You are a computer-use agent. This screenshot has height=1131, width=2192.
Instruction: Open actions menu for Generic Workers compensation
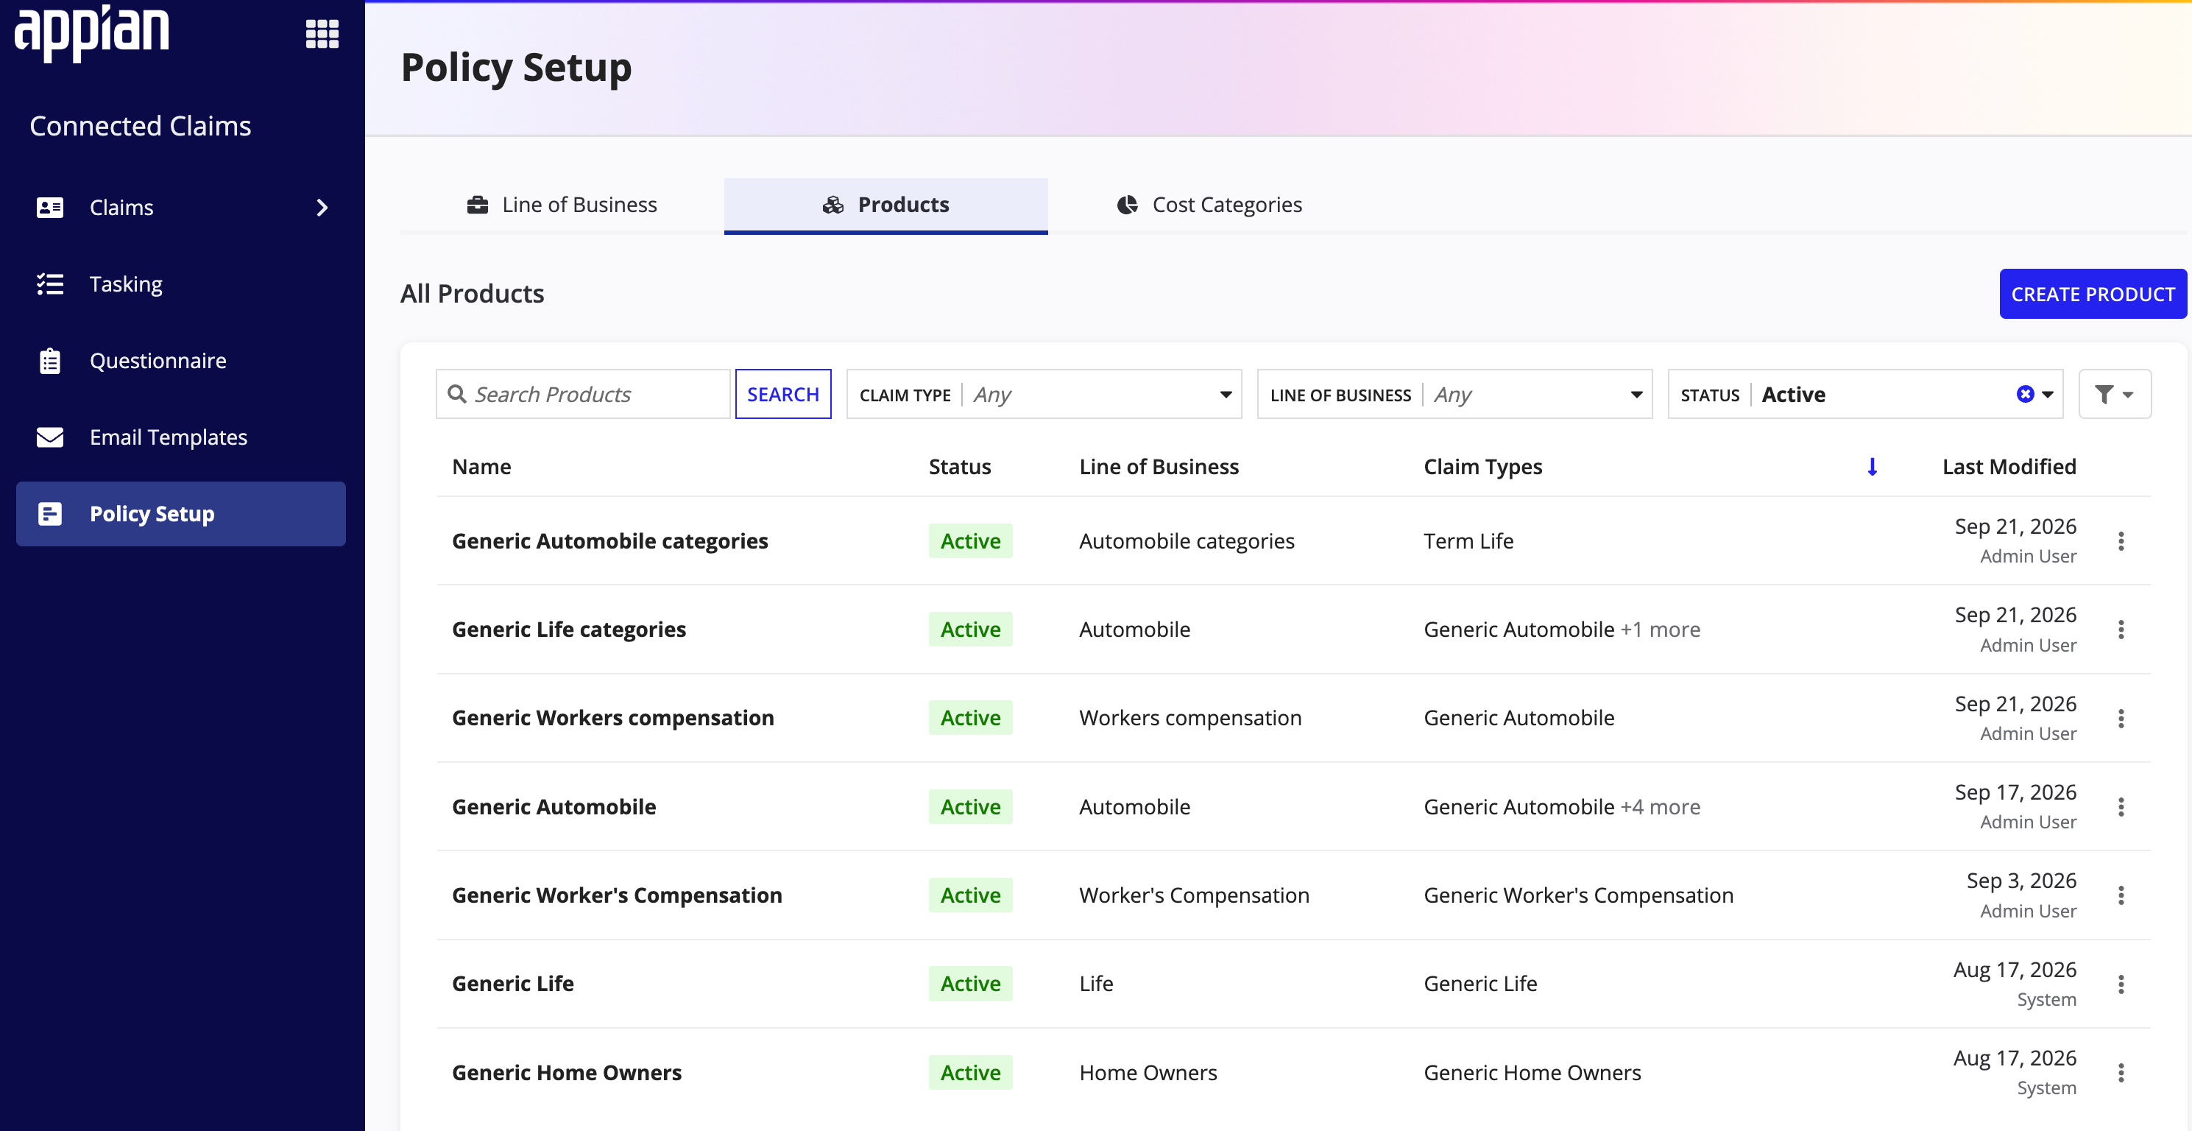[2121, 718]
